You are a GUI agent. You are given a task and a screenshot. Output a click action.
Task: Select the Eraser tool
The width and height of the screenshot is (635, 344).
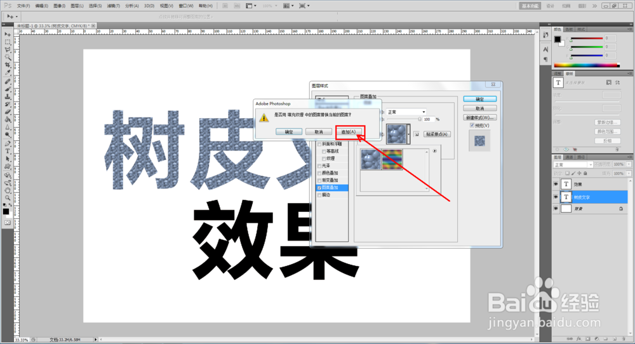[7, 112]
